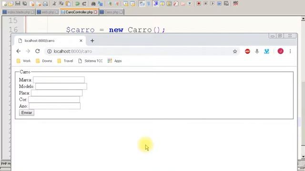Undo with the green arrow icon
The image size is (305, 171).
click(77, 3)
